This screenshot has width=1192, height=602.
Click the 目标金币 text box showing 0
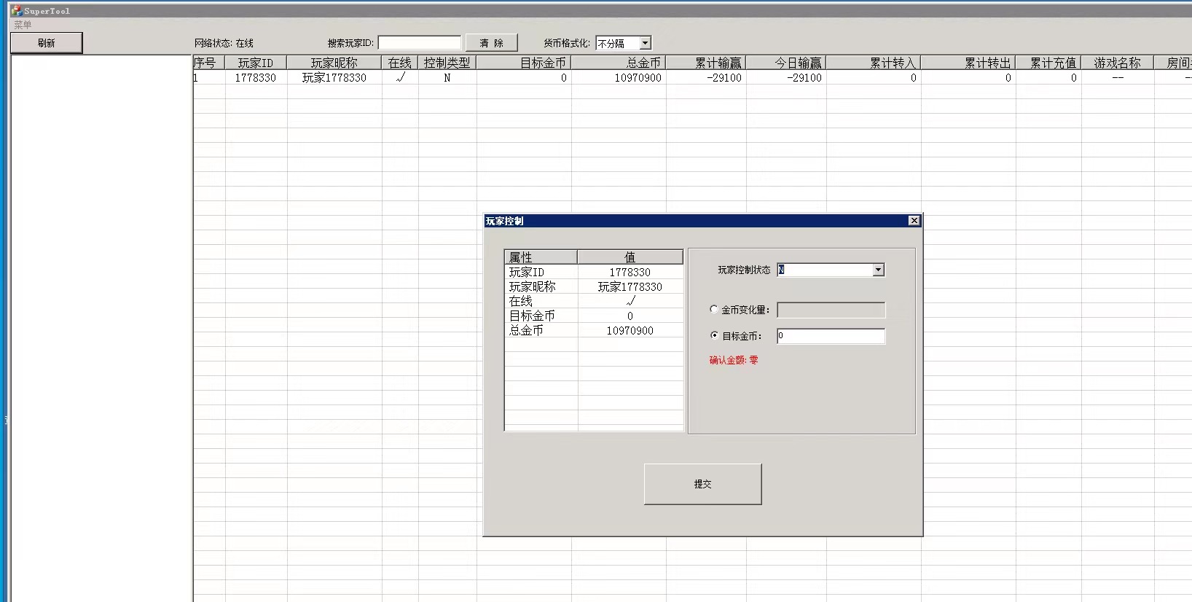pos(831,336)
